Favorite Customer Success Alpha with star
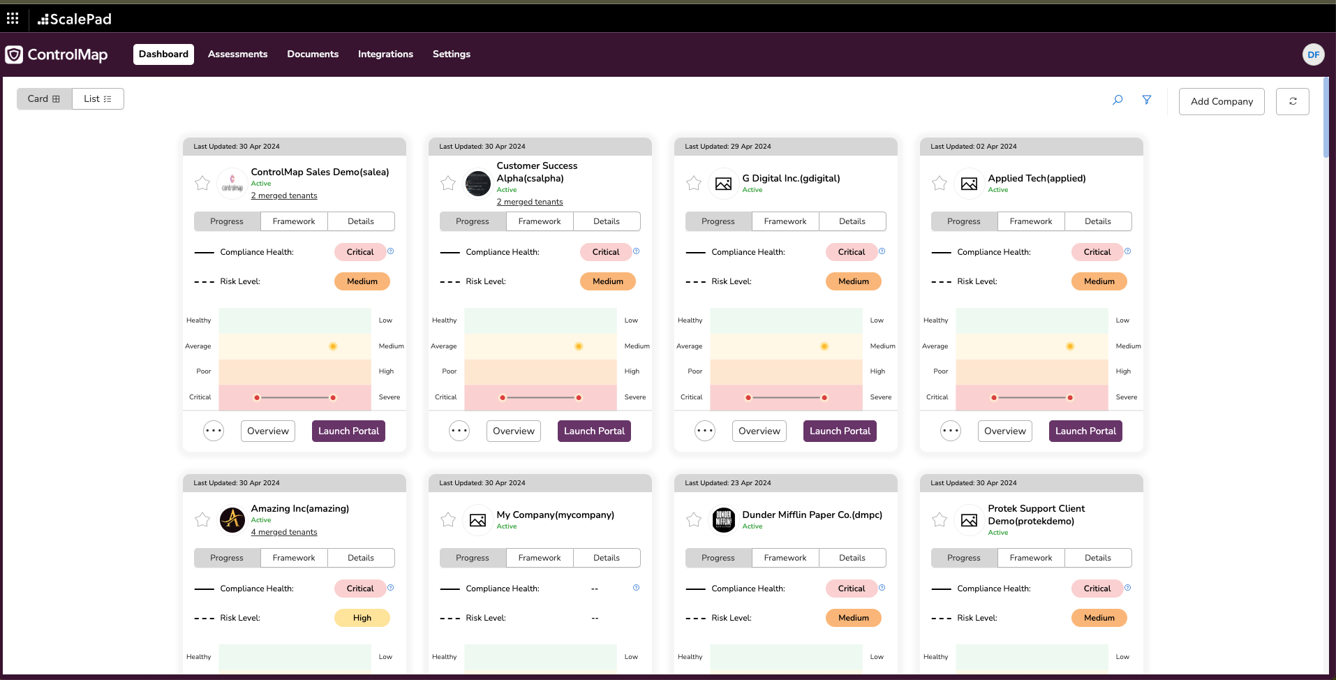Screen dimensions: 1336x680 tap(448, 183)
